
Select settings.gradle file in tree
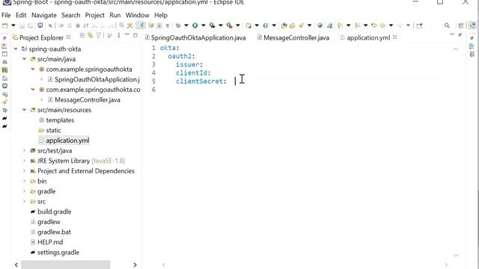[x=58, y=253]
